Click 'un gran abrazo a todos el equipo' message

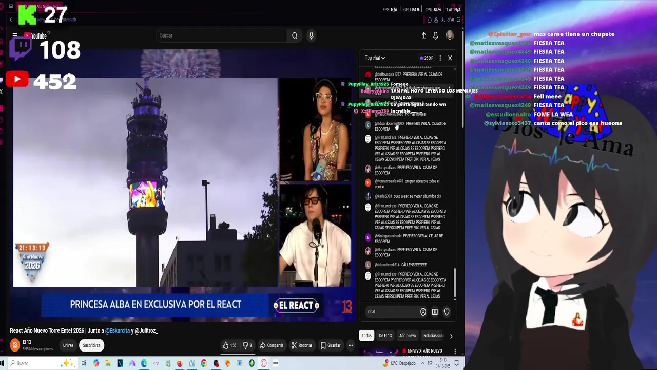[407, 183]
